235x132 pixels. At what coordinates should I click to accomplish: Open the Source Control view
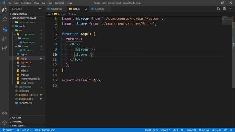tap(4, 29)
